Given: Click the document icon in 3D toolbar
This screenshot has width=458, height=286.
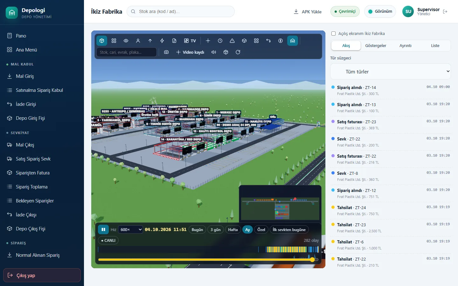Looking at the screenshot, I should click(x=174, y=41).
